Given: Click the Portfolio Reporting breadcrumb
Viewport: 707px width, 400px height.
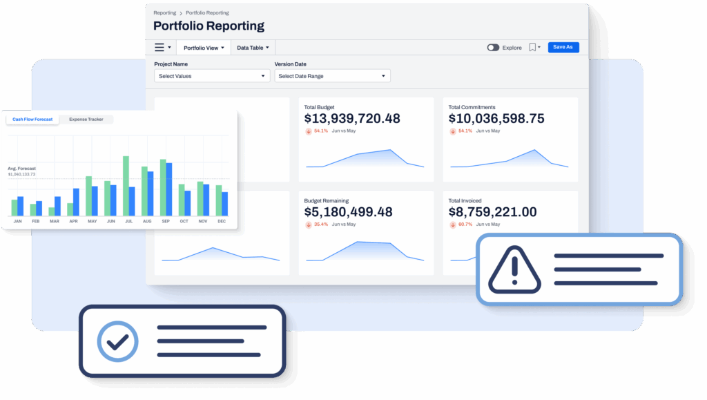Looking at the screenshot, I should (x=207, y=12).
